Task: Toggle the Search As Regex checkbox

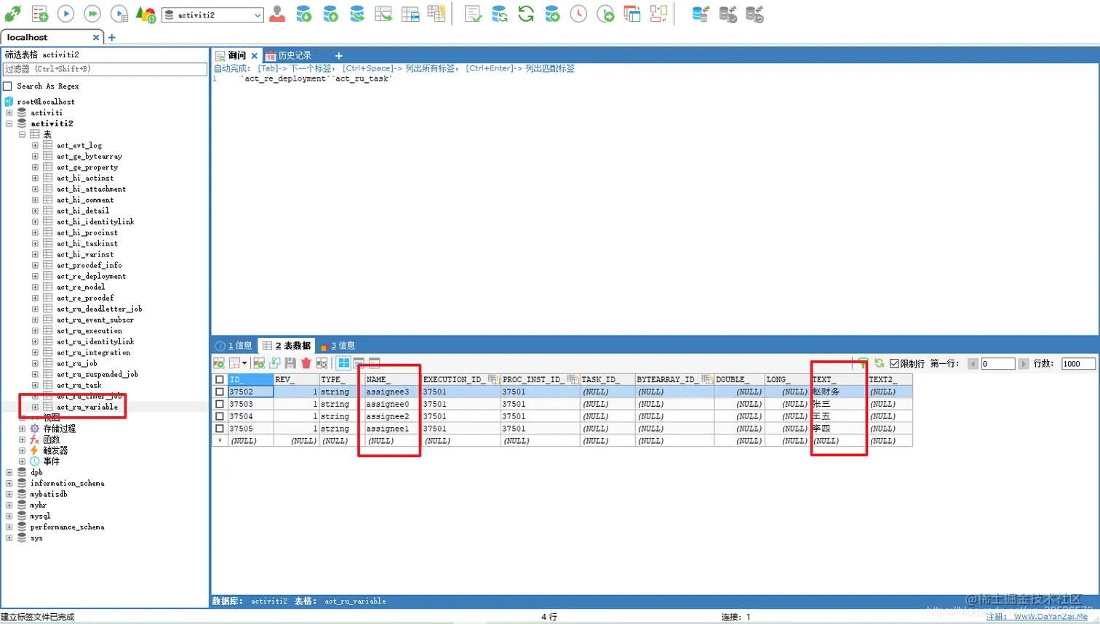Action: (x=7, y=86)
